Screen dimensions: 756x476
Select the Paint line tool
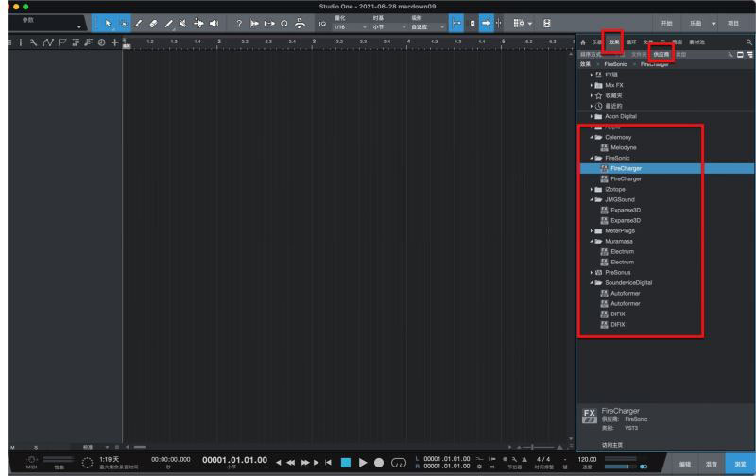pos(168,23)
